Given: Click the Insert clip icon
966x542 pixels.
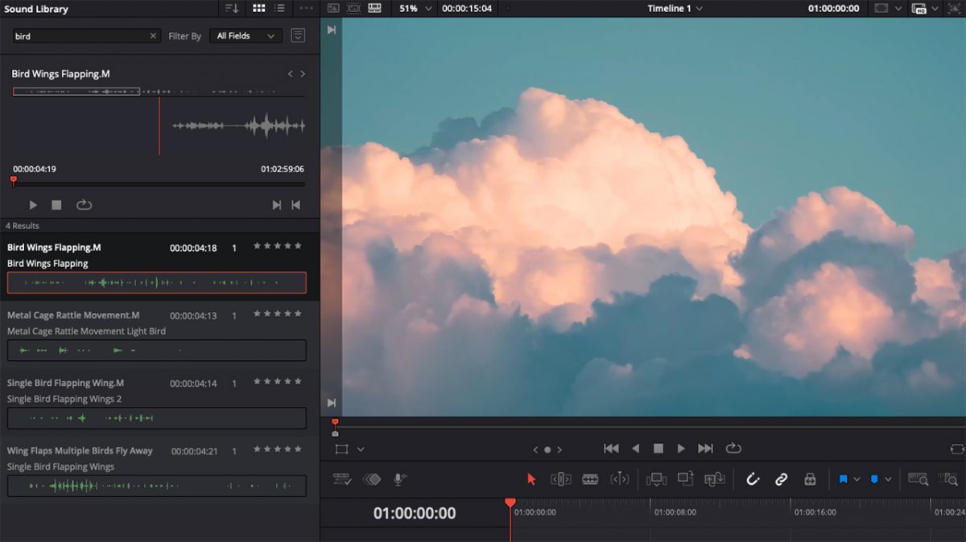Looking at the screenshot, I should pos(657,479).
